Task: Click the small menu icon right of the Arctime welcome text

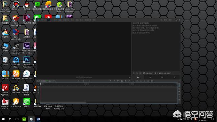Action: (x=130, y=77)
